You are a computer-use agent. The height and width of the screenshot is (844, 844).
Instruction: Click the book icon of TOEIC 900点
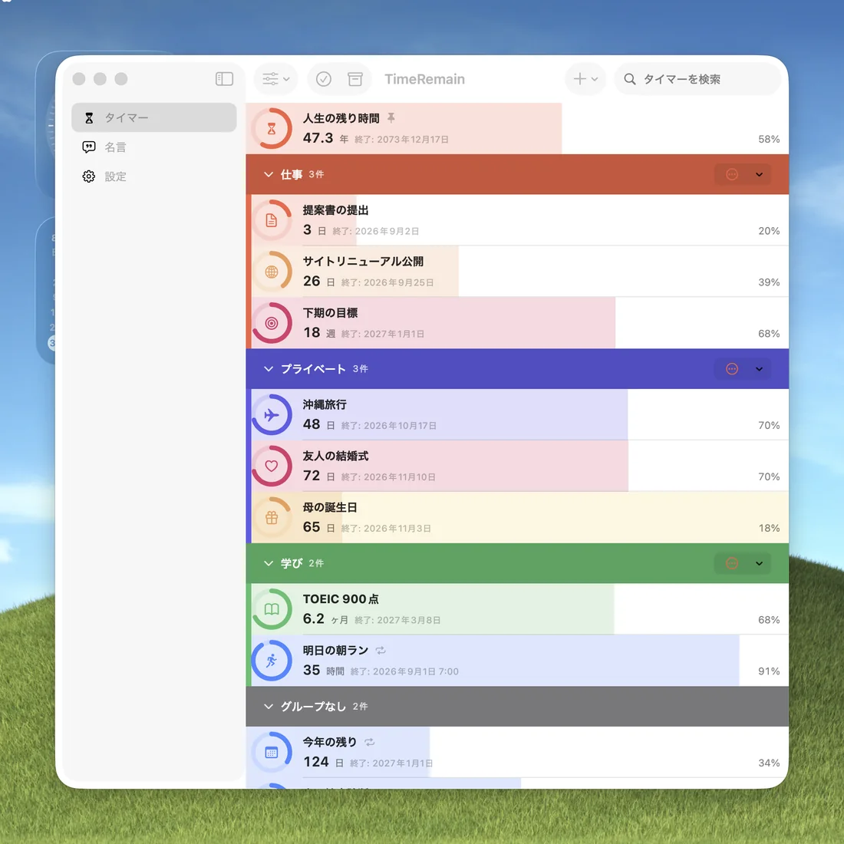tap(272, 609)
